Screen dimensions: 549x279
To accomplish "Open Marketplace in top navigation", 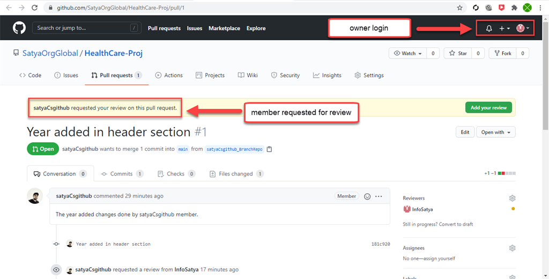I will [224, 28].
